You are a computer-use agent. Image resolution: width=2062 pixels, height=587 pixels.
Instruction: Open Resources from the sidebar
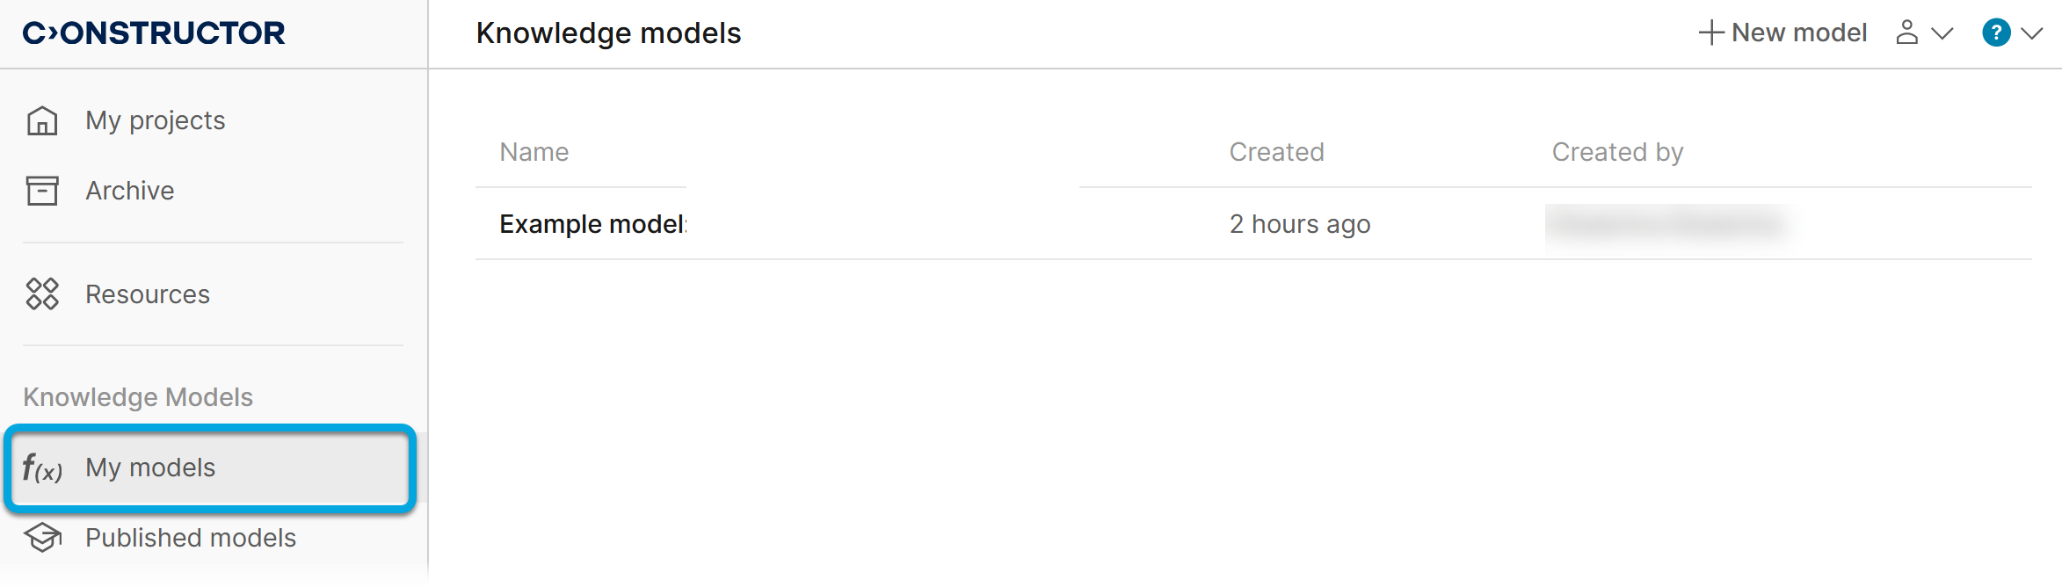(x=147, y=294)
